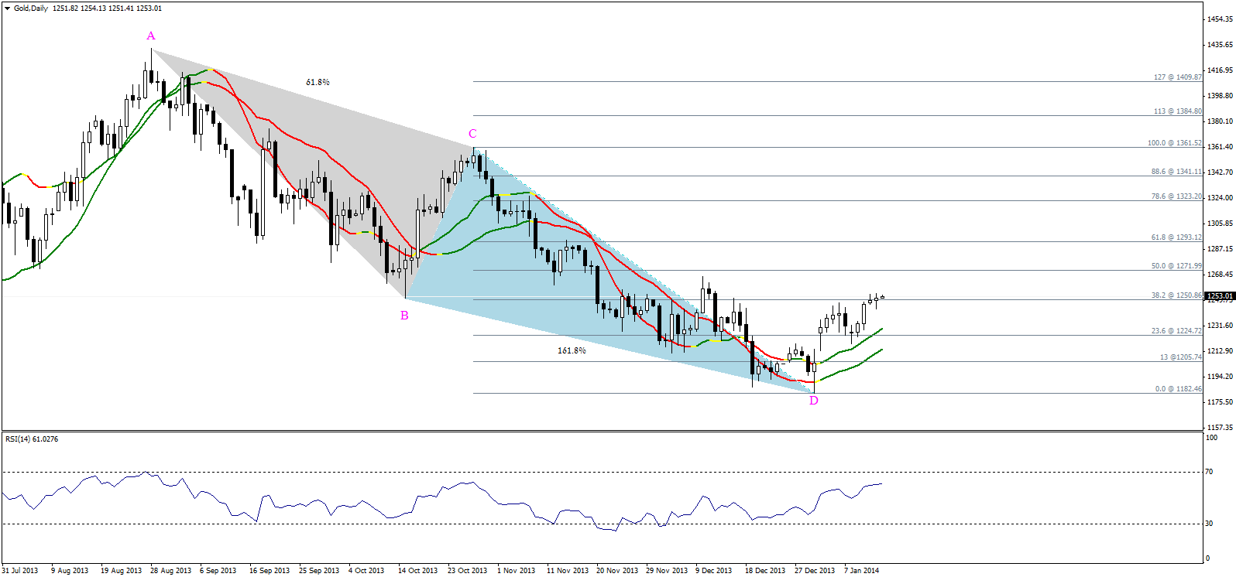Click the Gold,Daily chart title
1236x577 pixels.
pos(31,9)
